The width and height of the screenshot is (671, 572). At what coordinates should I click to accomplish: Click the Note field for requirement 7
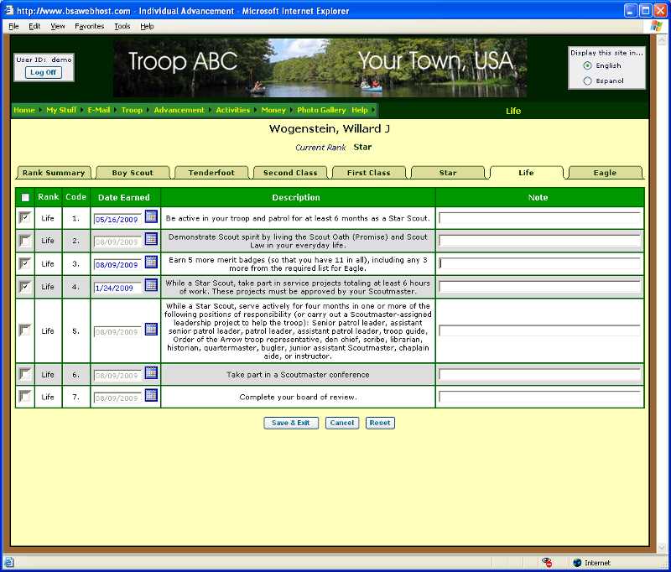pos(539,397)
